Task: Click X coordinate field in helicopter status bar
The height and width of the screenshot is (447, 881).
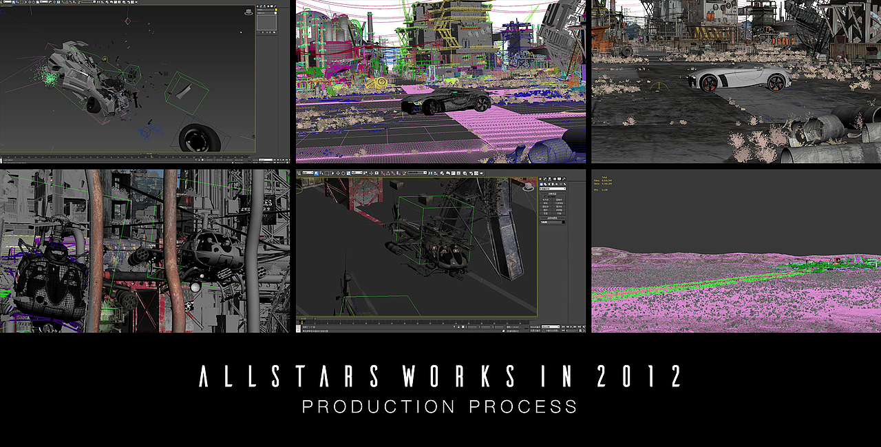Action: 472,327
